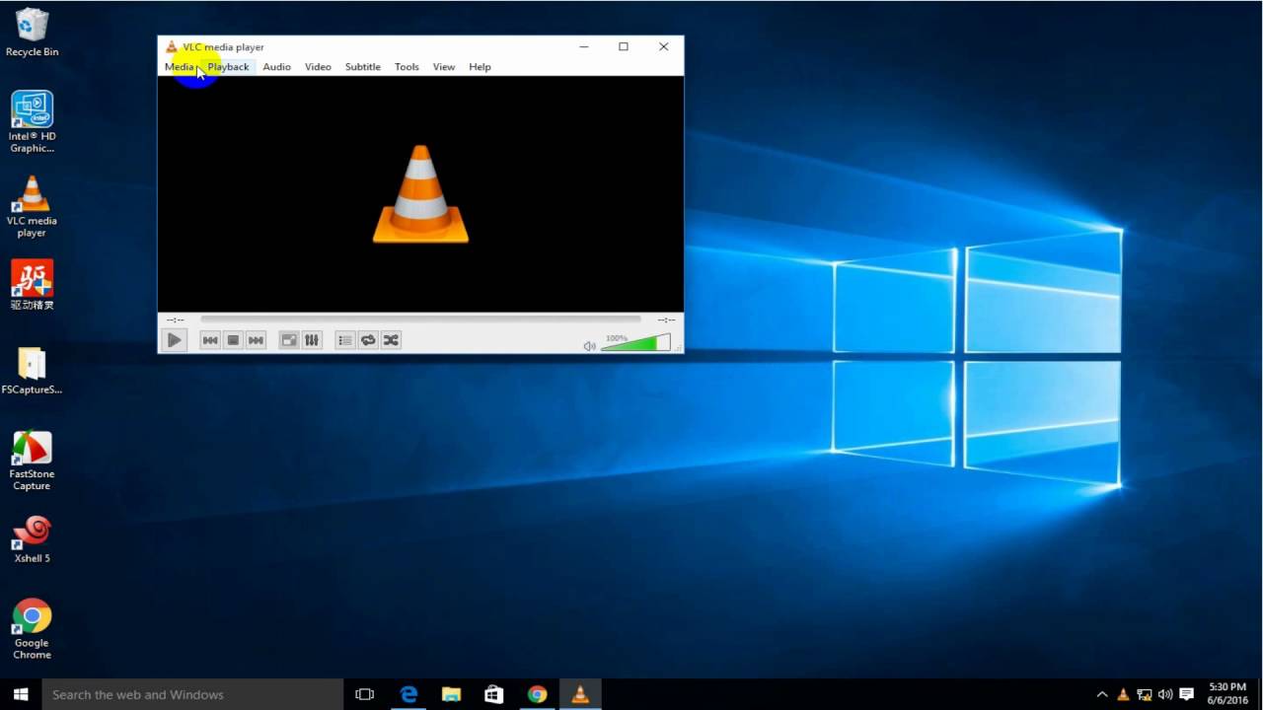The height and width of the screenshot is (710, 1263).
Task: Mute audio via speaker icon
Action: coord(589,346)
